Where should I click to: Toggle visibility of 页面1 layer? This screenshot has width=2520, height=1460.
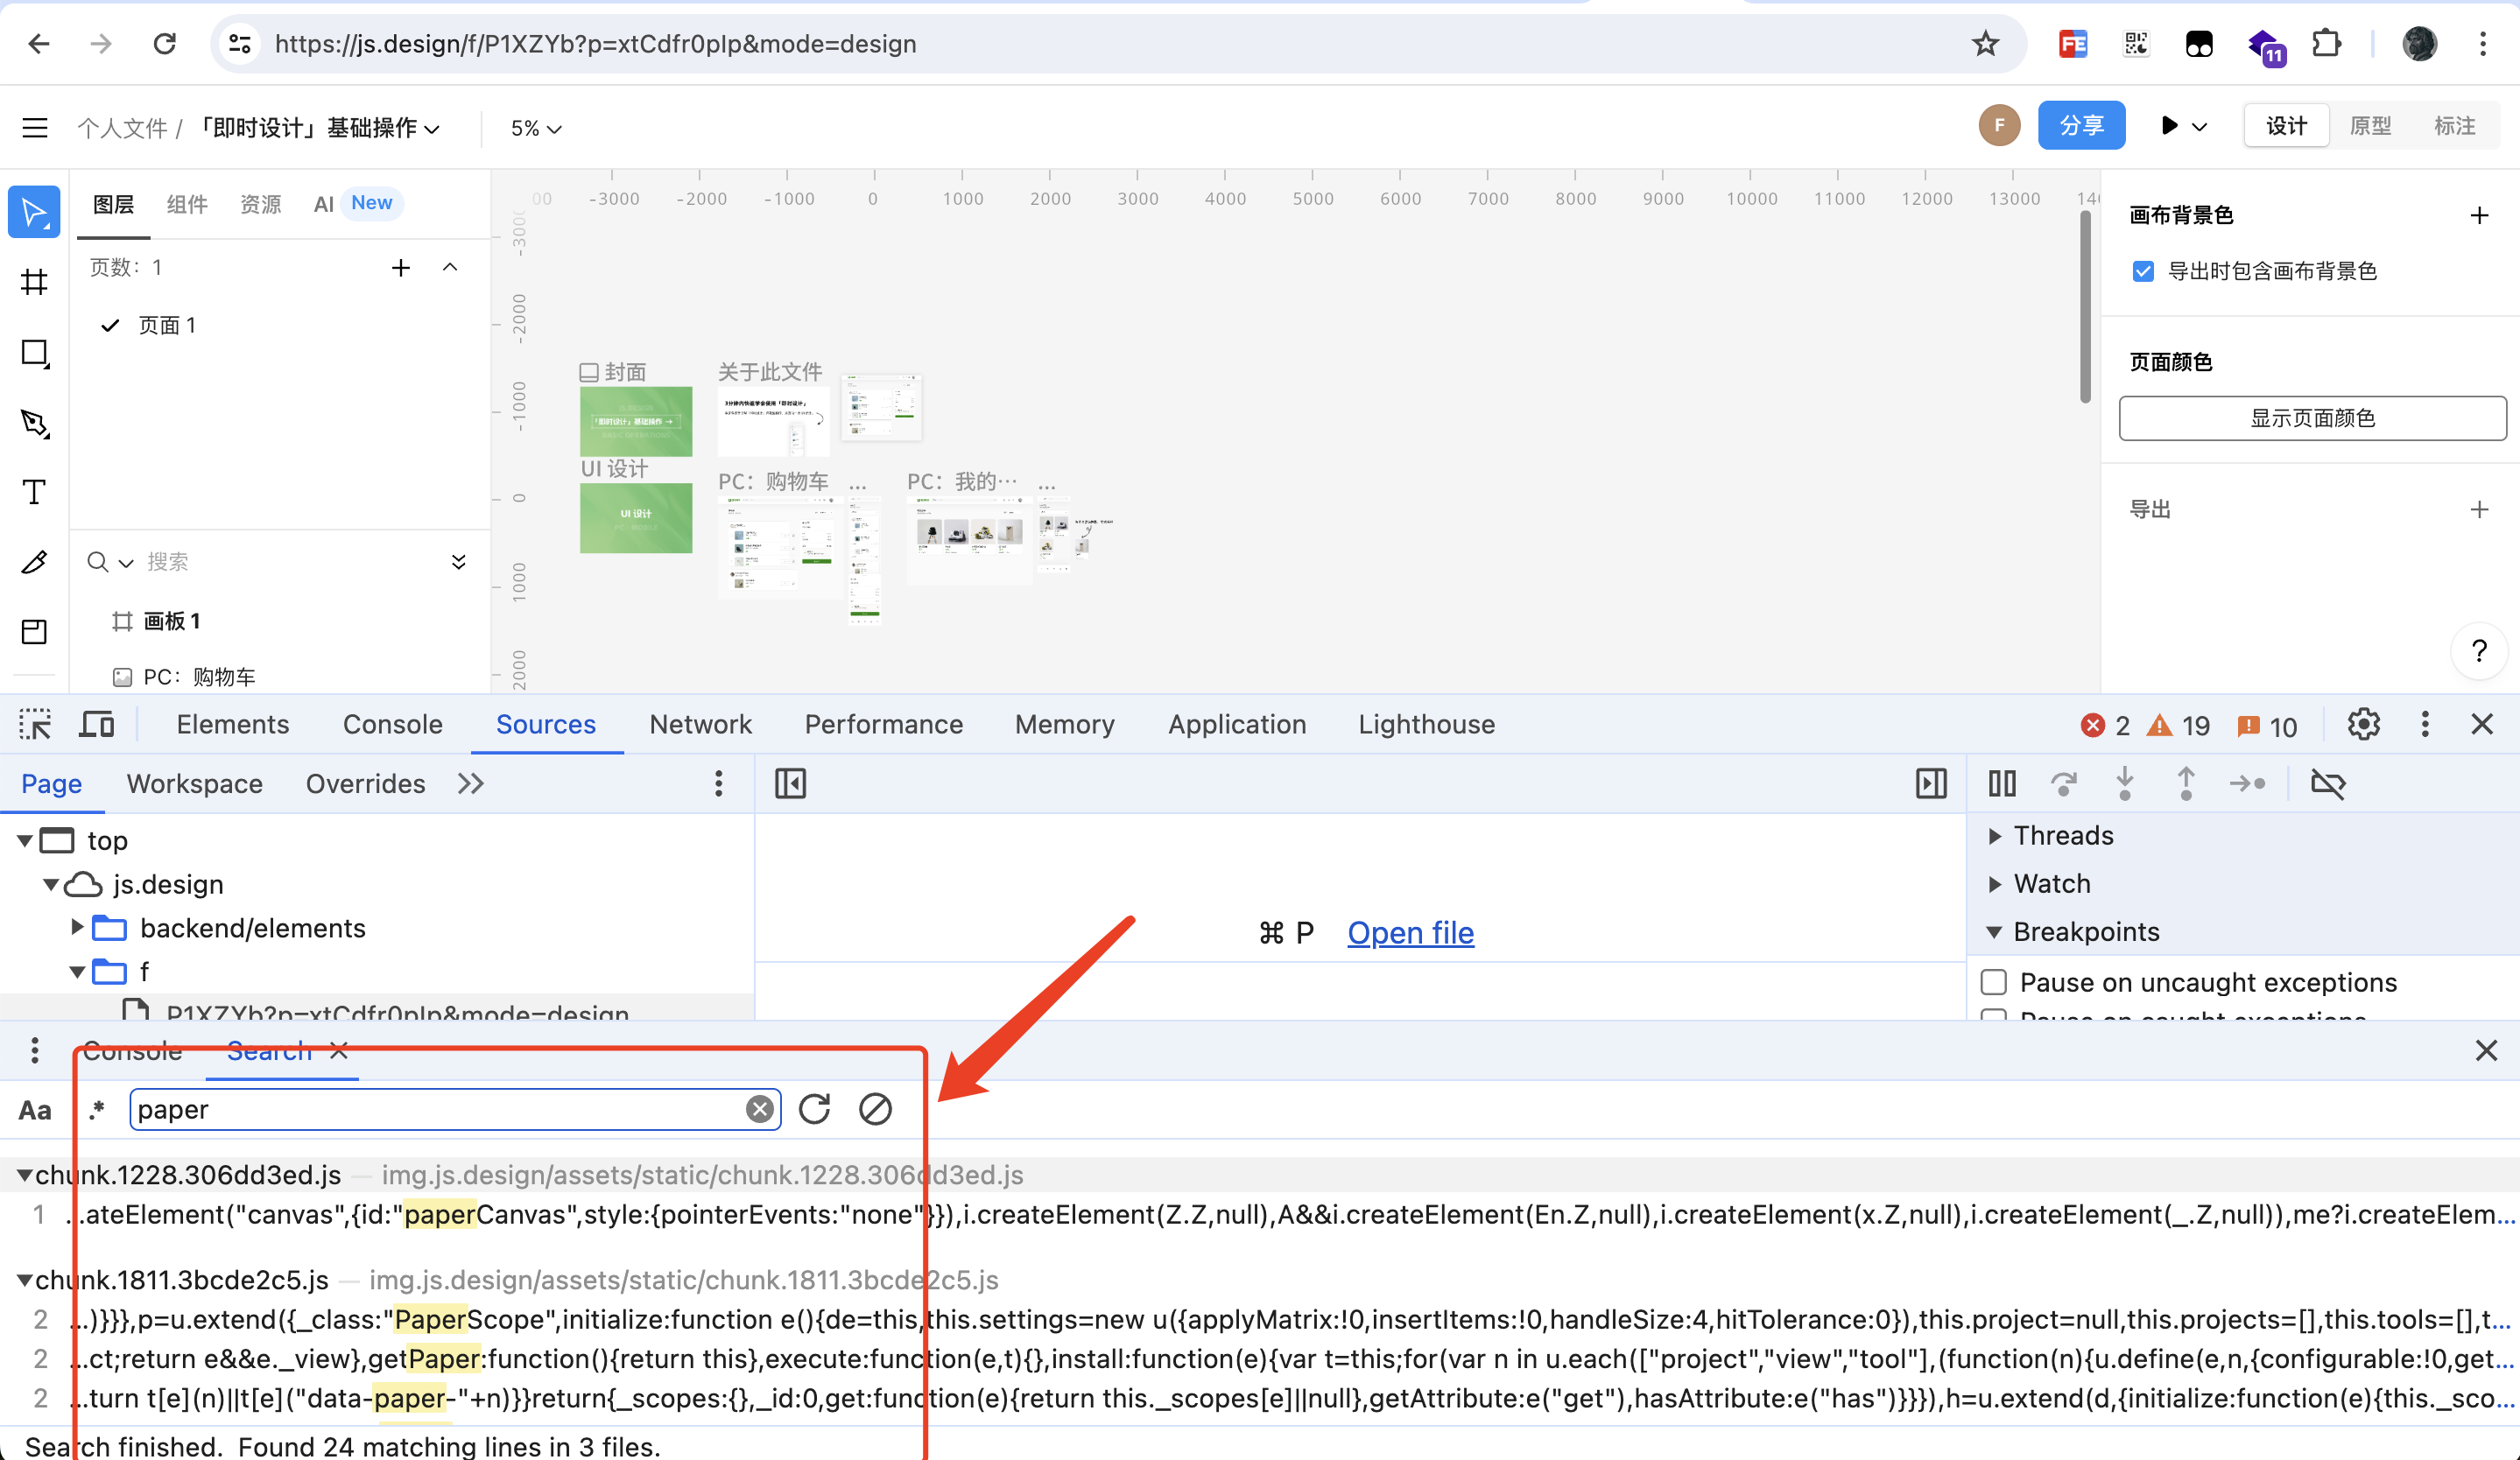pos(111,323)
